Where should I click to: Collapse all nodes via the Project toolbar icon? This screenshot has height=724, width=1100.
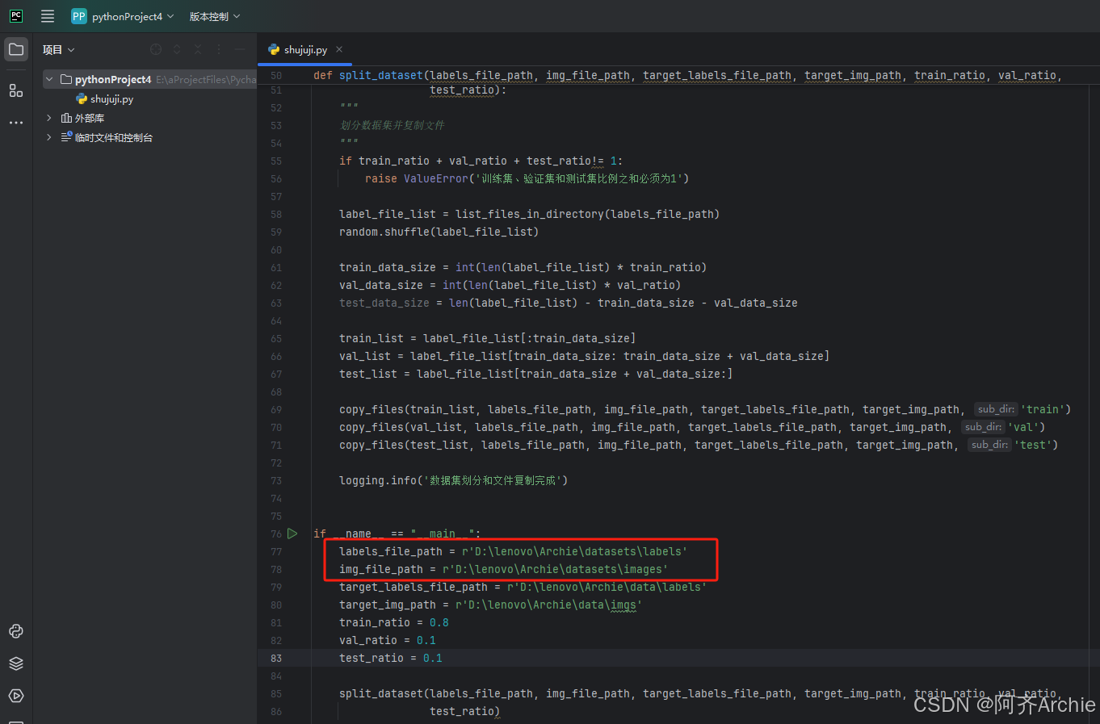coord(198,49)
